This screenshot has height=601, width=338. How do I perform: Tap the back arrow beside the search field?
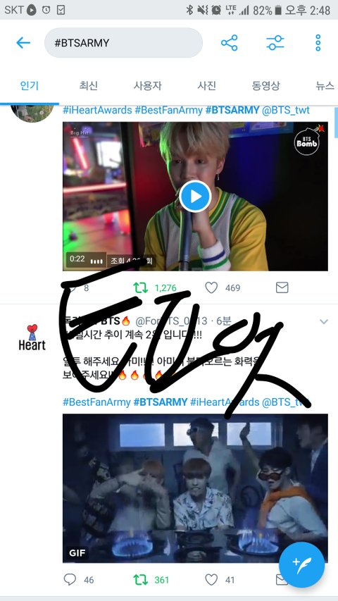(23, 42)
